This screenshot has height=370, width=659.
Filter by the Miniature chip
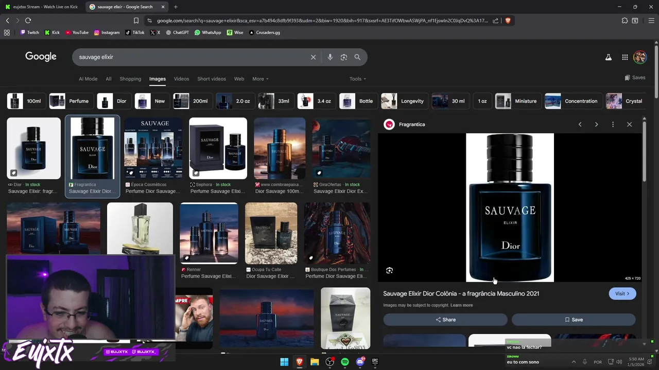(518, 101)
